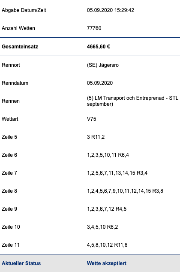Click the Gesamteinsatz label

coord(20,47)
